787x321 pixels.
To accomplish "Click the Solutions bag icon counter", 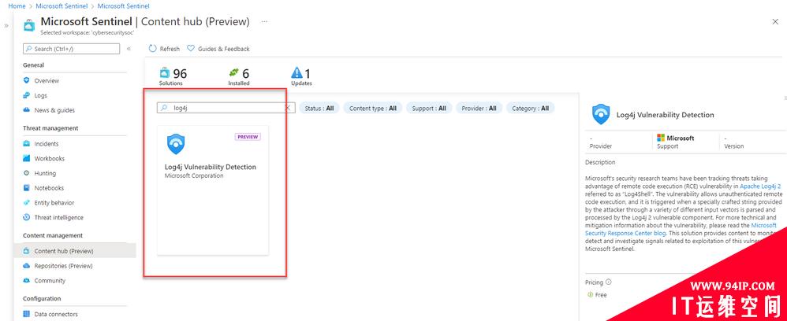I will pos(165,73).
